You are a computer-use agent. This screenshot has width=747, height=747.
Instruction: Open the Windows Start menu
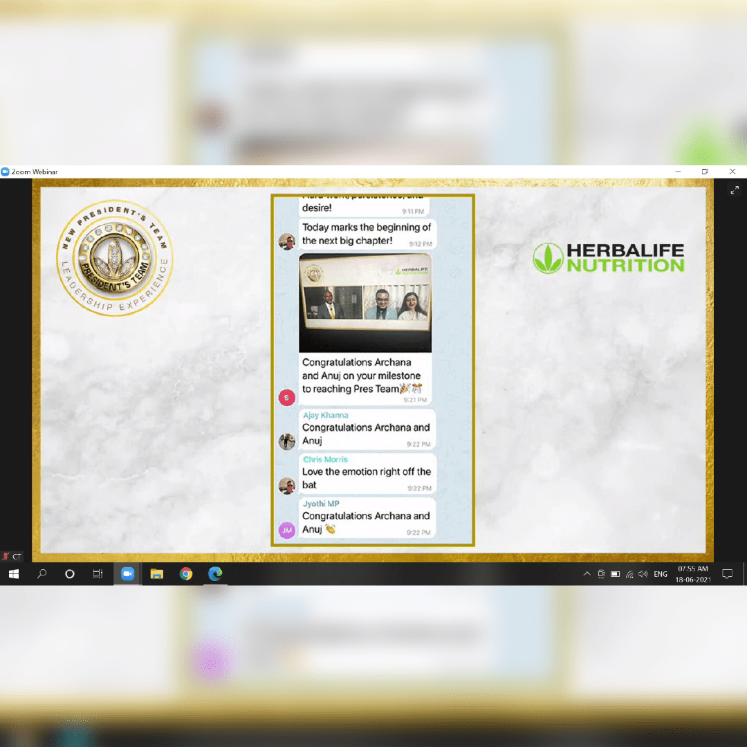[x=14, y=574]
